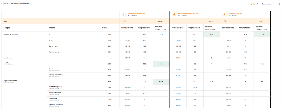Click the weighted category score 31.26
The width and height of the screenshot is (282, 109).
(x=211, y=82)
